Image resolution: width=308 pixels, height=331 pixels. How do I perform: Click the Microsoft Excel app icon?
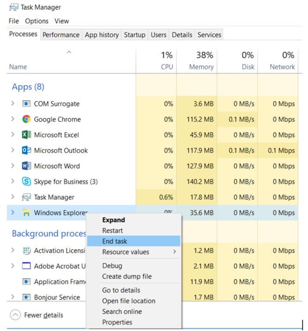point(26,135)
